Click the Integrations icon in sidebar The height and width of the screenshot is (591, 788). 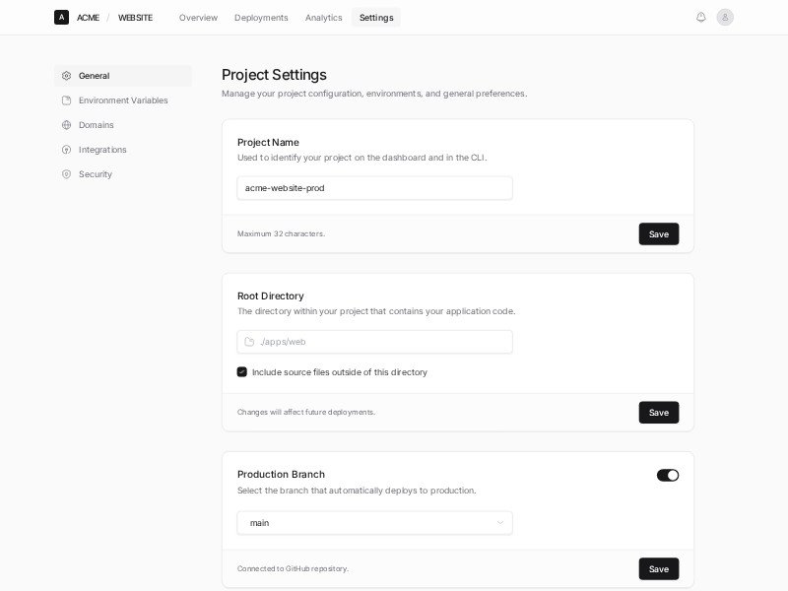pyautogui.click(x=67, y=150)
